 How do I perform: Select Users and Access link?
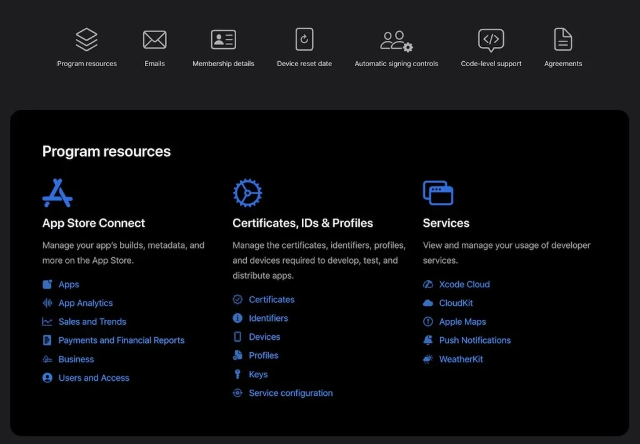(94, 378)
